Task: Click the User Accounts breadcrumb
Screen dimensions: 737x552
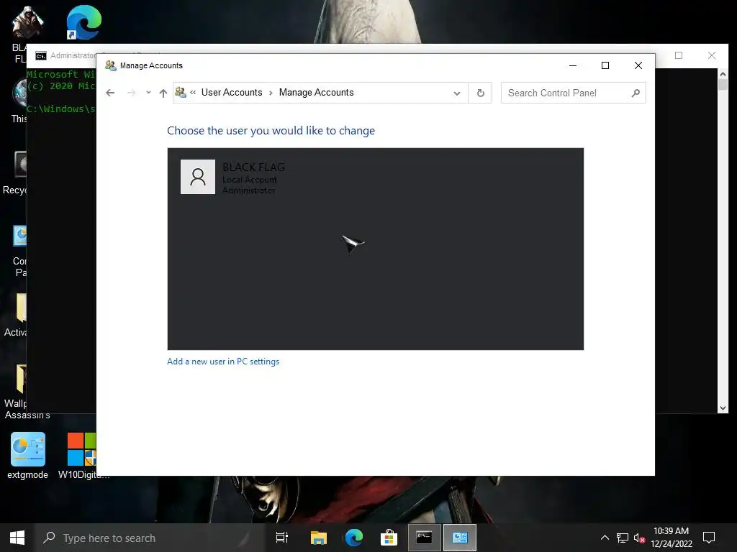Action: click(232, 93)
